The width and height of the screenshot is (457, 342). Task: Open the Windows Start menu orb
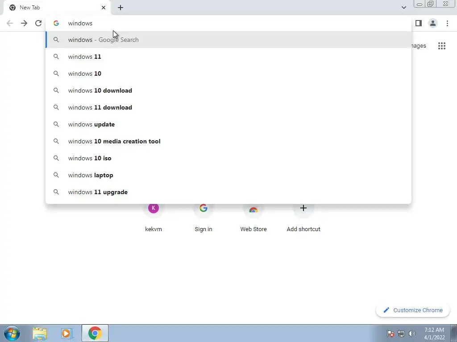(12, 333)
